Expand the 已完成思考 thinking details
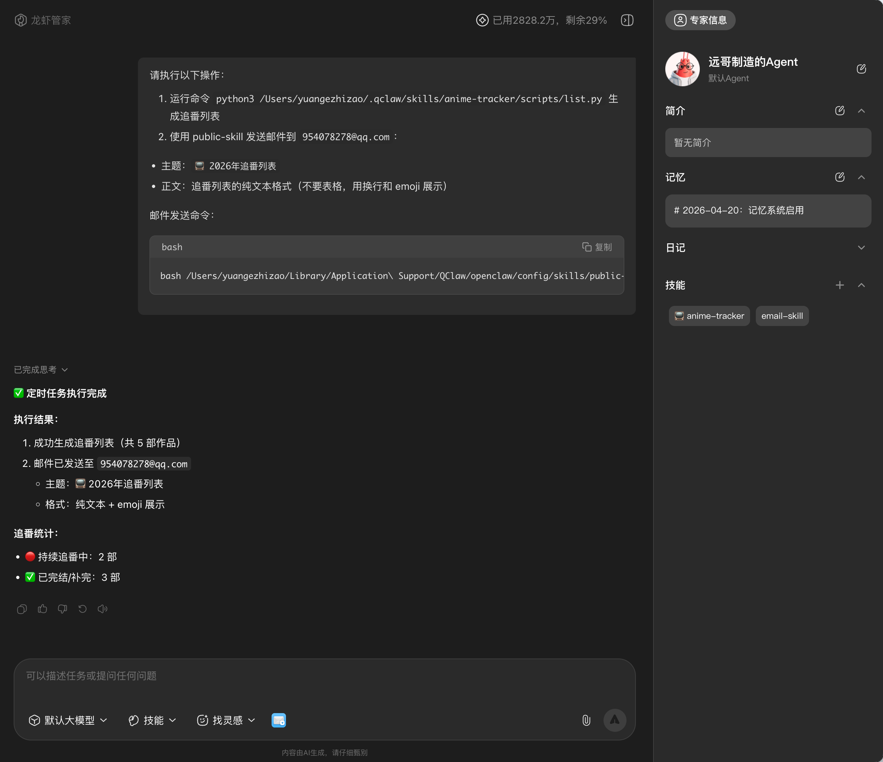The width and height of the screenshot is (883, 762). coord(41,370)
